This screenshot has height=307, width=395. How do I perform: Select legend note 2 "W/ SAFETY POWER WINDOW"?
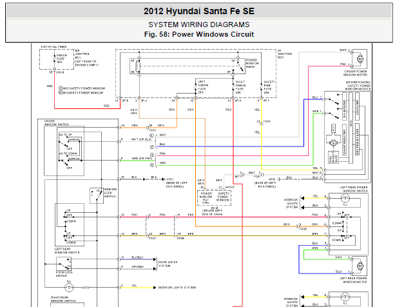81,93
